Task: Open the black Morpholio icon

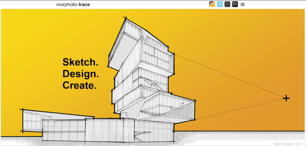Action: [235, 4]
